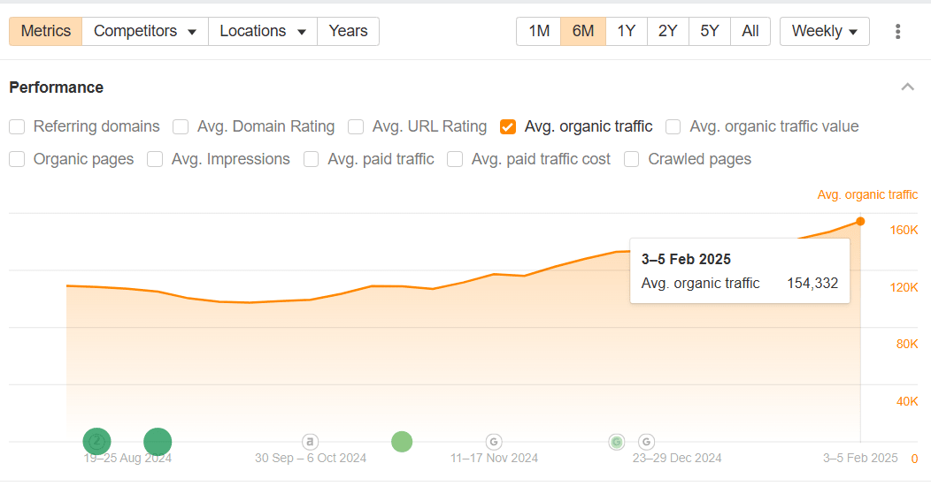This screenshot has width=931, height=486.
Task: Click the light green circle marker on timeline
Action: (x=402, y=441)
